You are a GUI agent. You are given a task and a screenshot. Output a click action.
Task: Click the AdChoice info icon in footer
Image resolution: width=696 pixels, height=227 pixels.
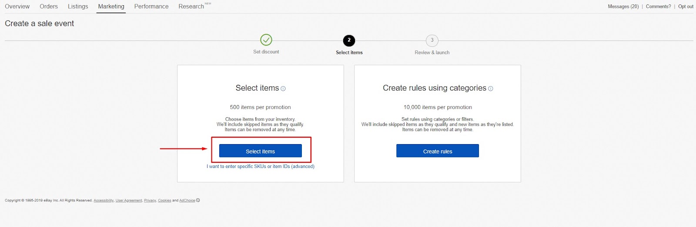(x=198, y=201)
